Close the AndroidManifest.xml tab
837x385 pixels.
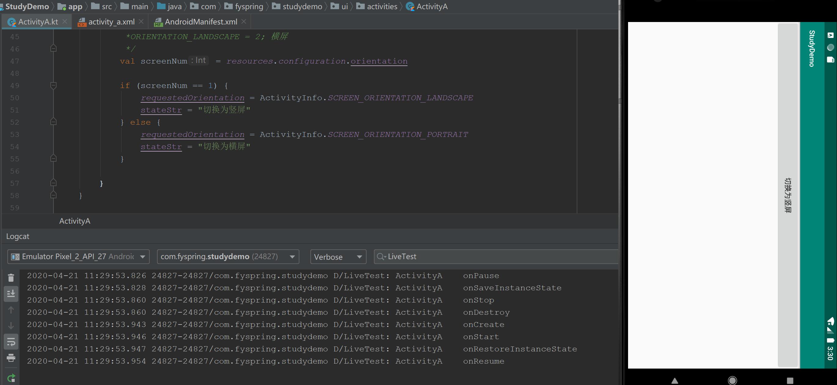pyautogui.click(x=244, y=21)
